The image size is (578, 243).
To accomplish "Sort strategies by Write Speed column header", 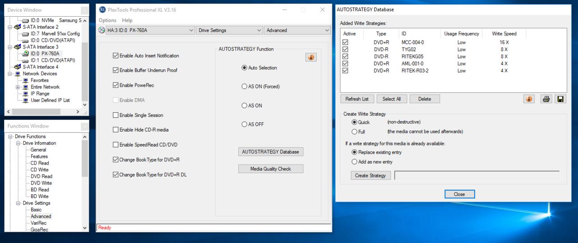I will (504, 34).
